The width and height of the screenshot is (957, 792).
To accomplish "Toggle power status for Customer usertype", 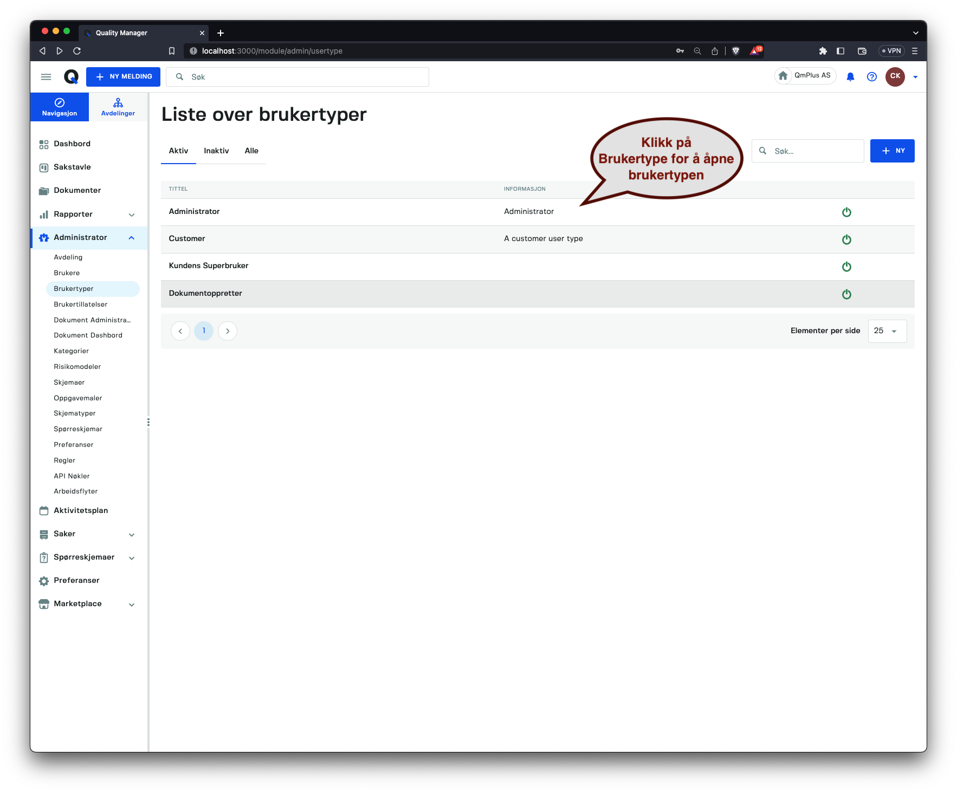I will click(x=846, y=239).
